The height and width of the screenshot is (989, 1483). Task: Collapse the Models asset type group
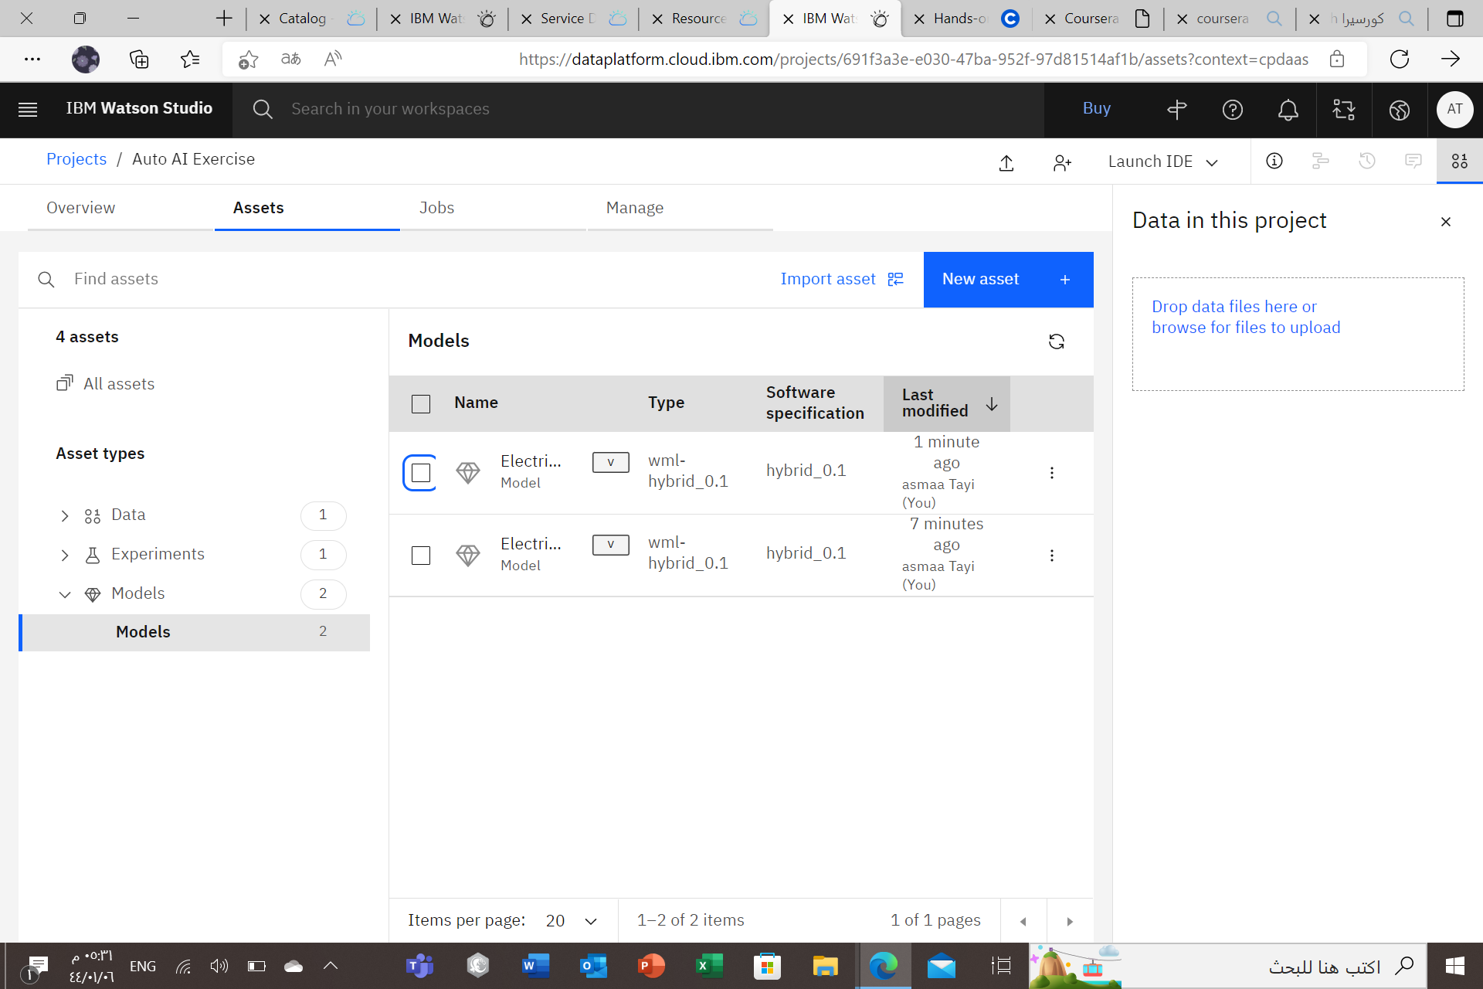66,593
